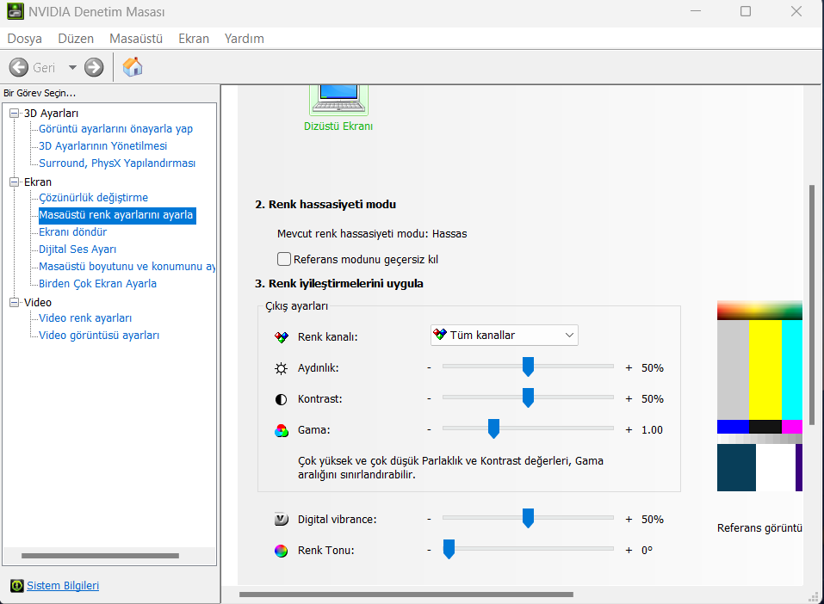Collapse the 3D Ayarları tree node
This screenshot has height=604, width=824.
[14, 113]
